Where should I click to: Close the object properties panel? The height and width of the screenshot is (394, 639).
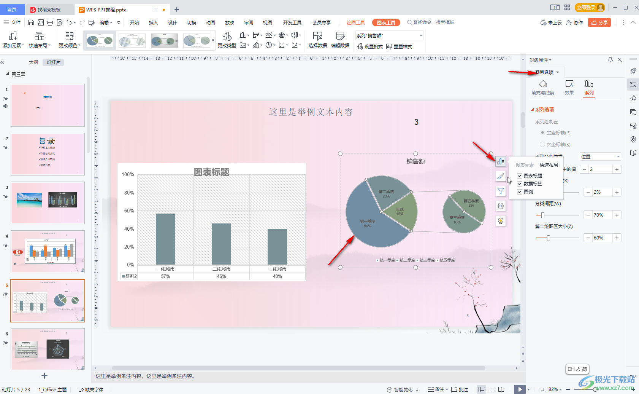click(620, 60)
